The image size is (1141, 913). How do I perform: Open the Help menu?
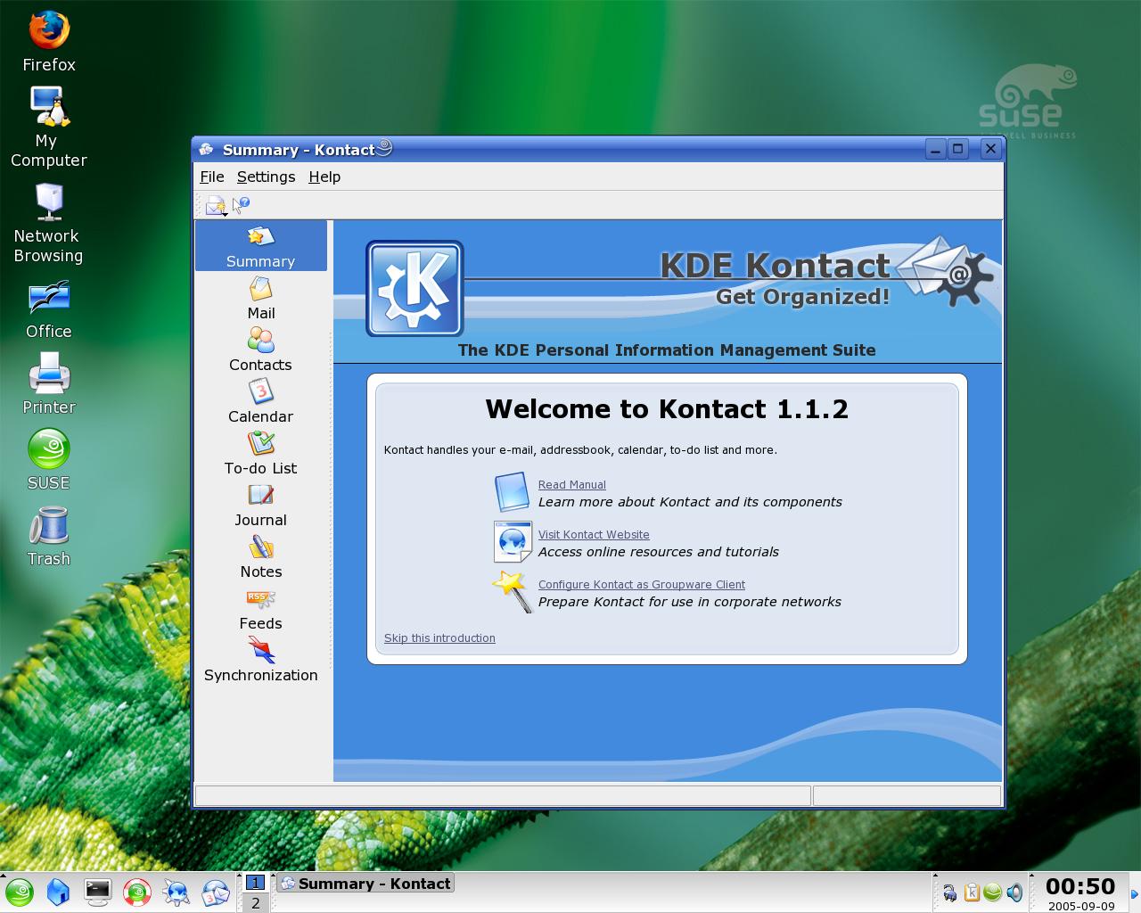324,177
